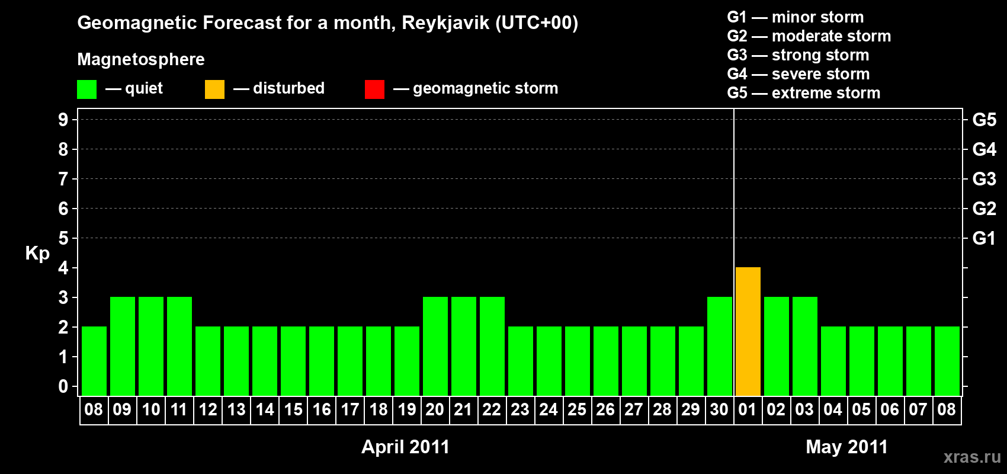Click the date label 14
1007x474 pixels.
coord(264,409)
